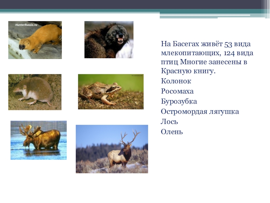Click the line "птиц Многие занесены в"

(x=204, y=62)
